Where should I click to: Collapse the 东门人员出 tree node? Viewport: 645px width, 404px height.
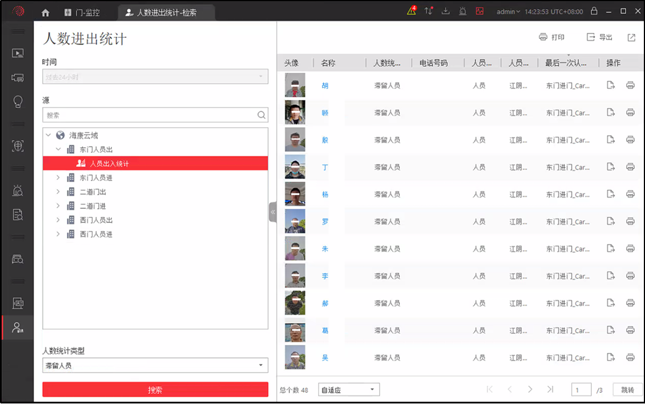click(x=58, y=149)
